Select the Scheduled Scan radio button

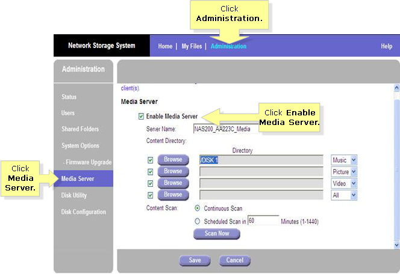coord(197,221)
